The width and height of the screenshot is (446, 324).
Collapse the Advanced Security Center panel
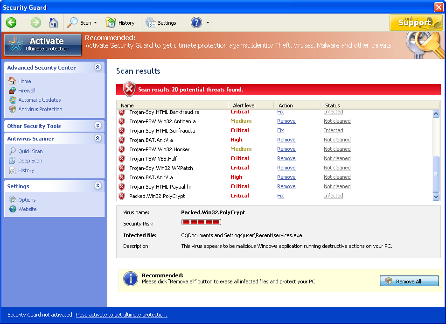click(x=98, y=67)
